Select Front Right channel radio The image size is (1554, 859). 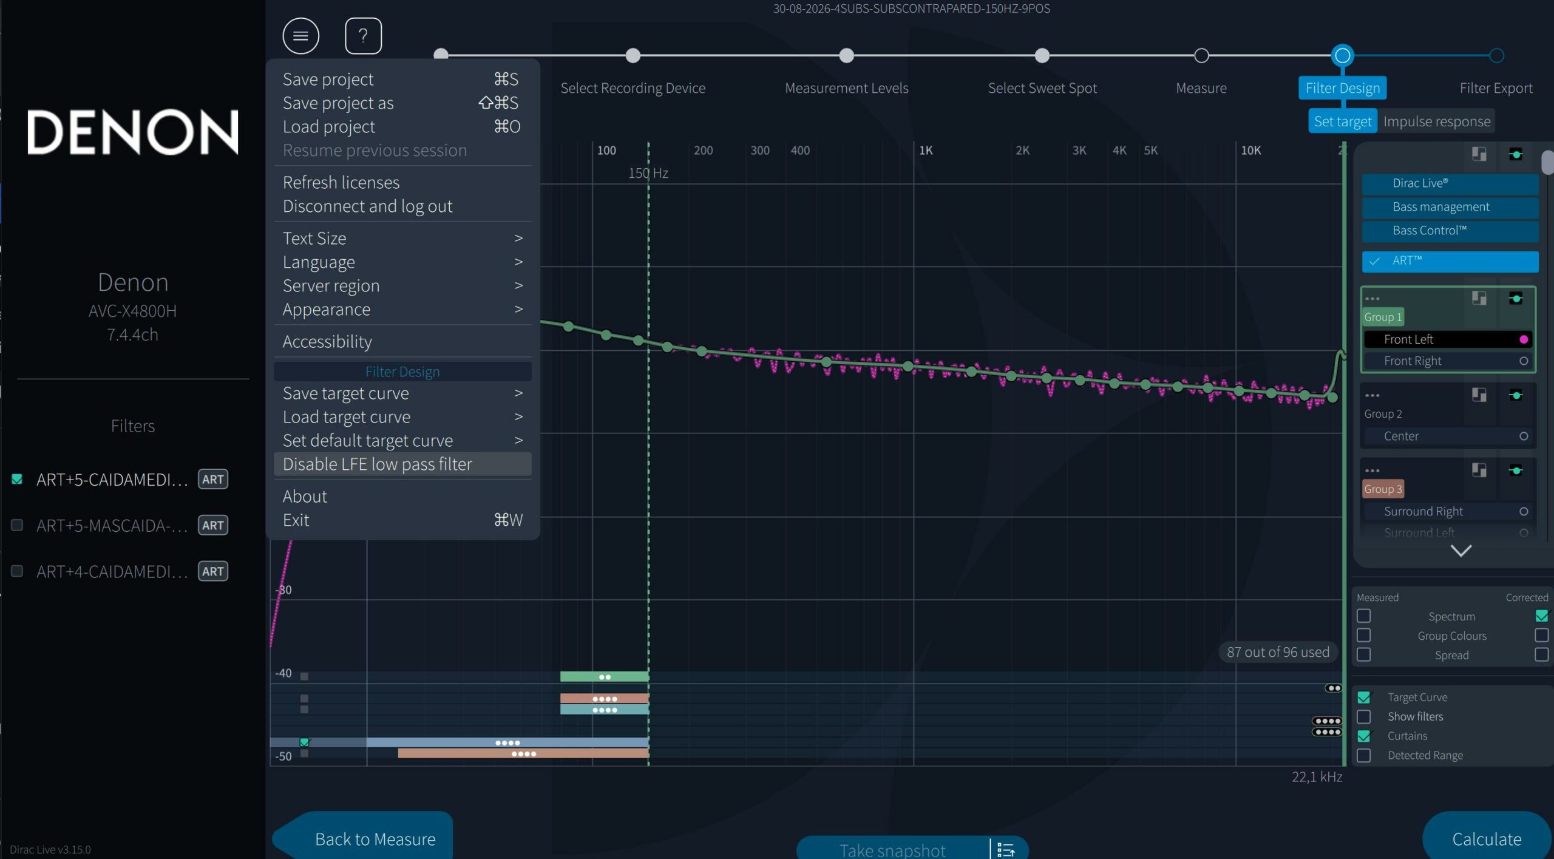point(1524,361)
